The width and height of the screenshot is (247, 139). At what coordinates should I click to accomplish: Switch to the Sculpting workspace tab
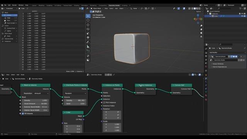pyautogui.click(x=49, y=5)
